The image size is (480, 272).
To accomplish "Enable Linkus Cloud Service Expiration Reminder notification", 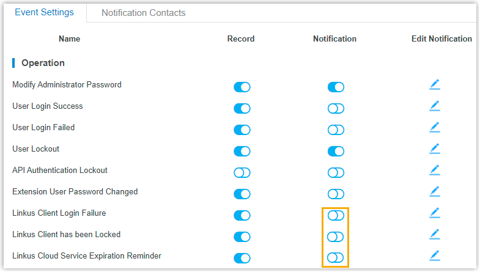I will (336, 258).
